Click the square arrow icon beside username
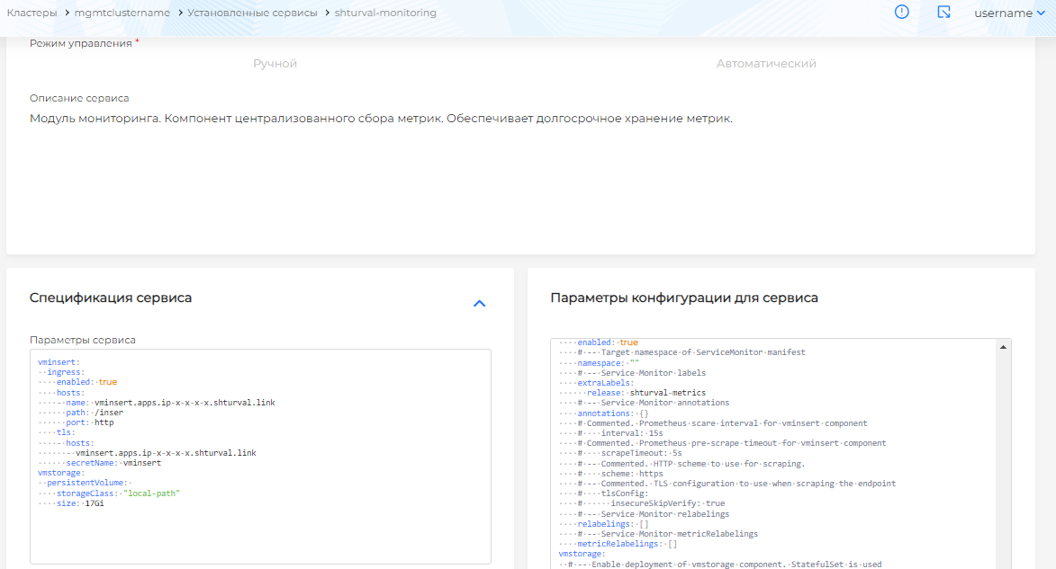The width and height of the screenshot is (1056, 569). pos(943,13)
